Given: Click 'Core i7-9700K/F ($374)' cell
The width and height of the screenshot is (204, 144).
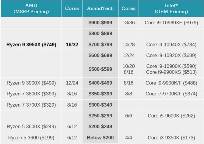Looking at the screenshot, I should pyautogui.click(x=171, y=94).
